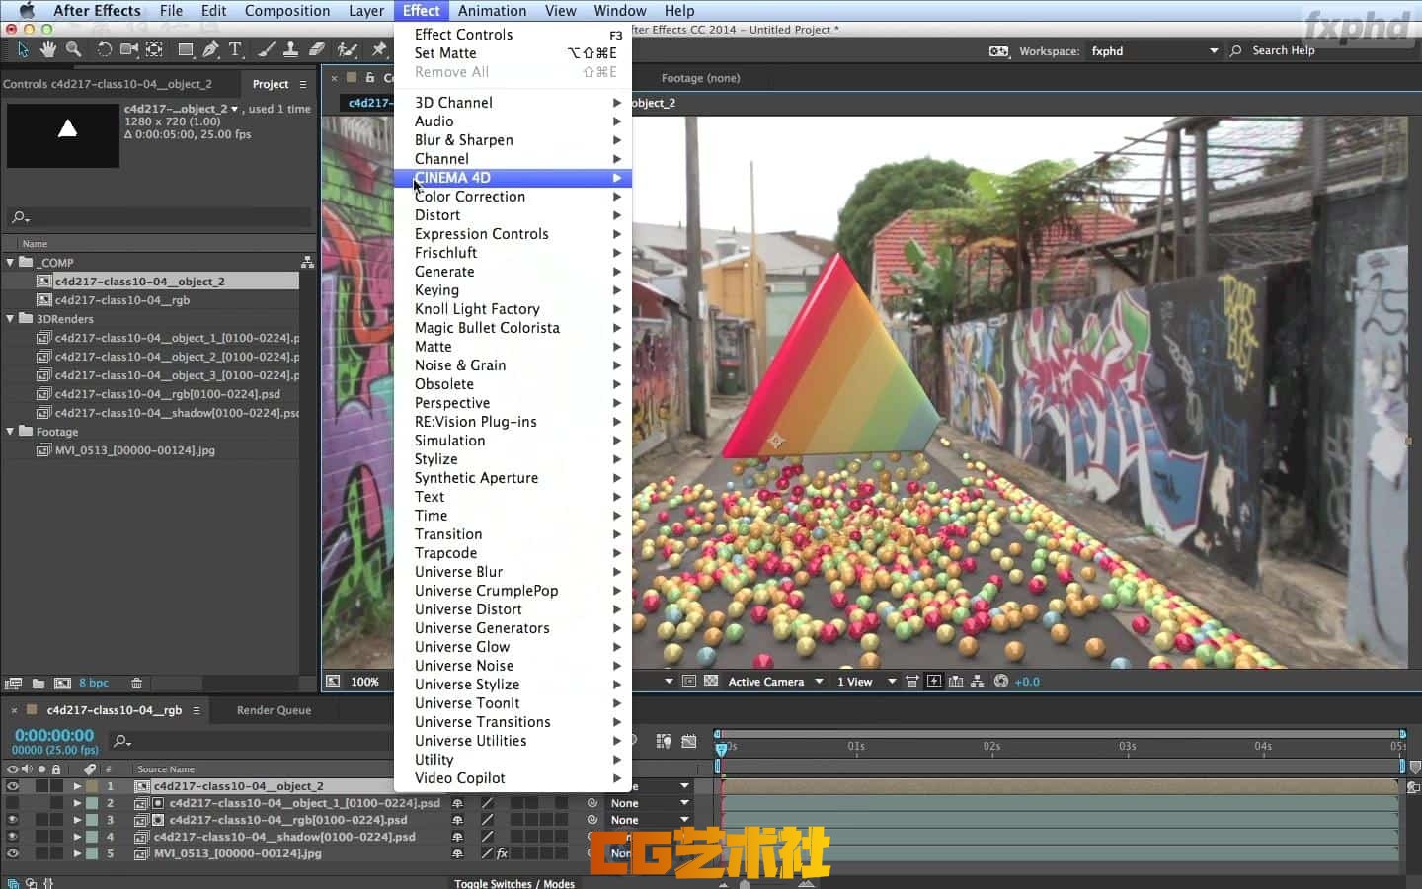
Task: Delete selected project item with trash icon
Action: [x=136, y=683]
